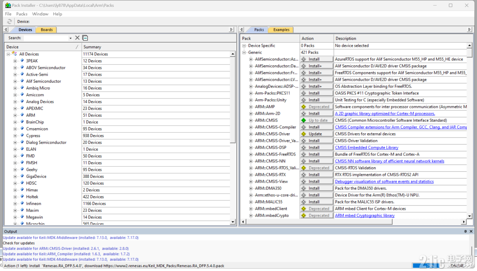Image resolution: width=477 pixels, height=271 pixels.
Task: Click the left scroll arrow beside the Packs tab
Action: click(x=241, y=29)
